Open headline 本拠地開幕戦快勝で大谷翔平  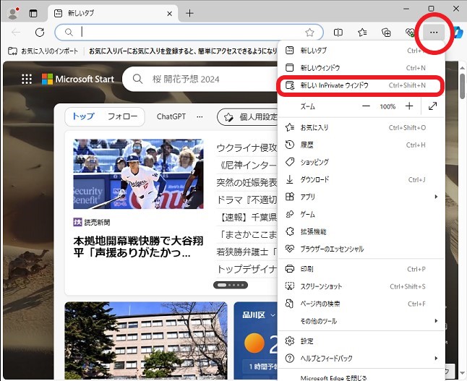click(x=139, y=247)
